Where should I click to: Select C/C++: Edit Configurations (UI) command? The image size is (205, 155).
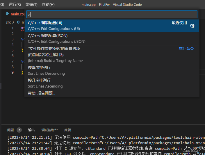(112, 26)
